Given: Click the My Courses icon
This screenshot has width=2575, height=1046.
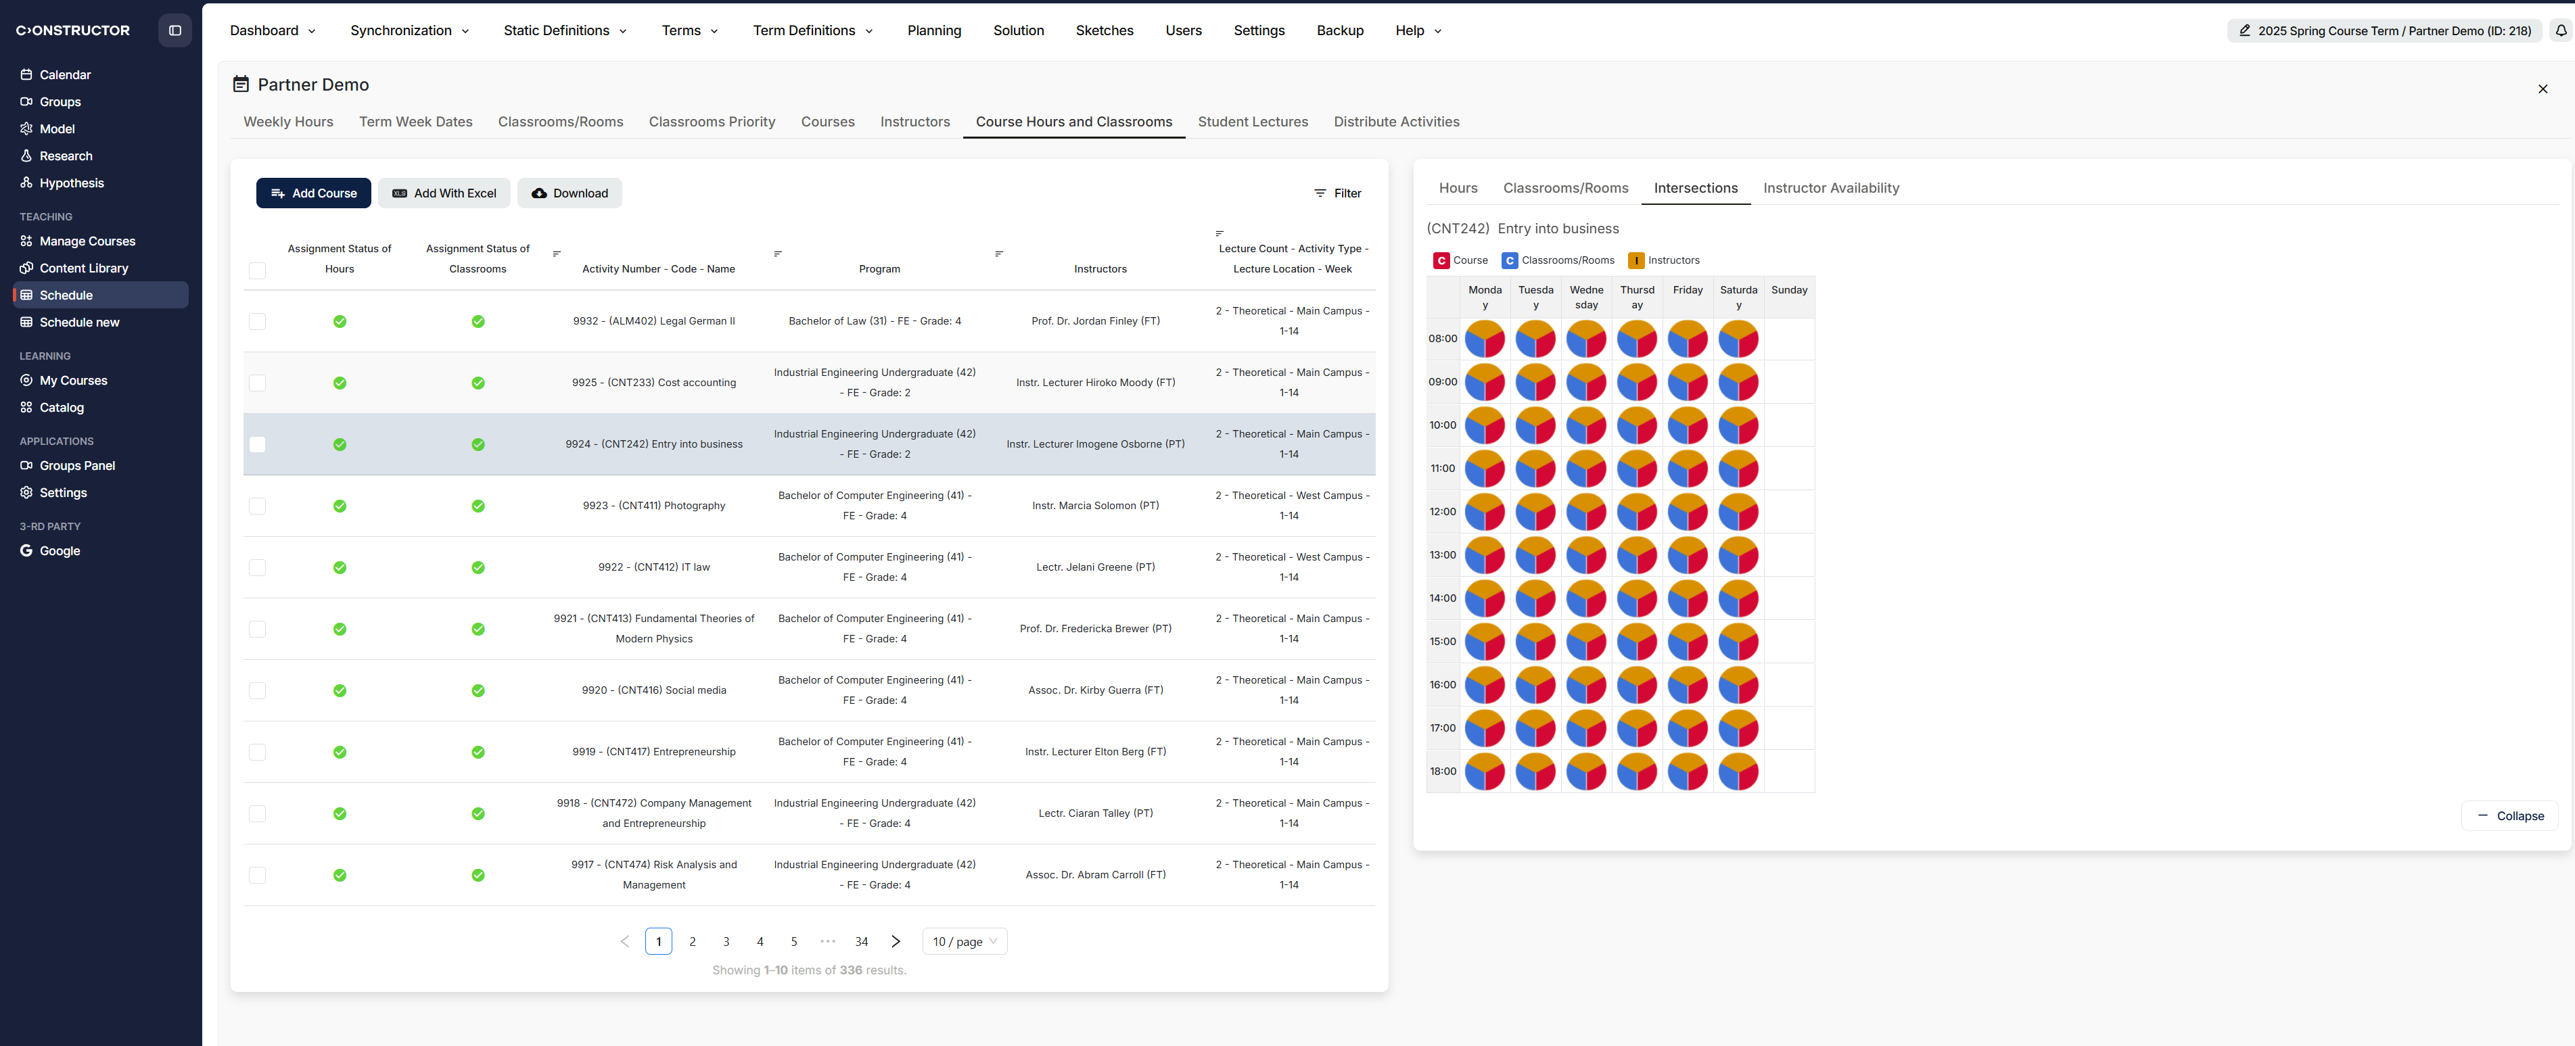Looking at the screenshot, I should pos(26,379).
